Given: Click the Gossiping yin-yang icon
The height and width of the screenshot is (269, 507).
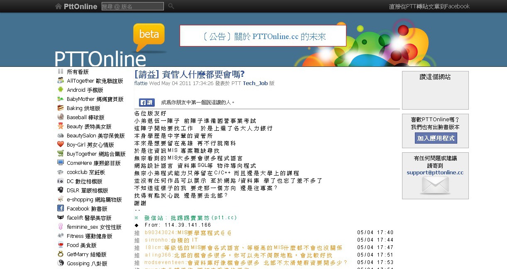Looking at the screenshot, I should coord(61,263).
